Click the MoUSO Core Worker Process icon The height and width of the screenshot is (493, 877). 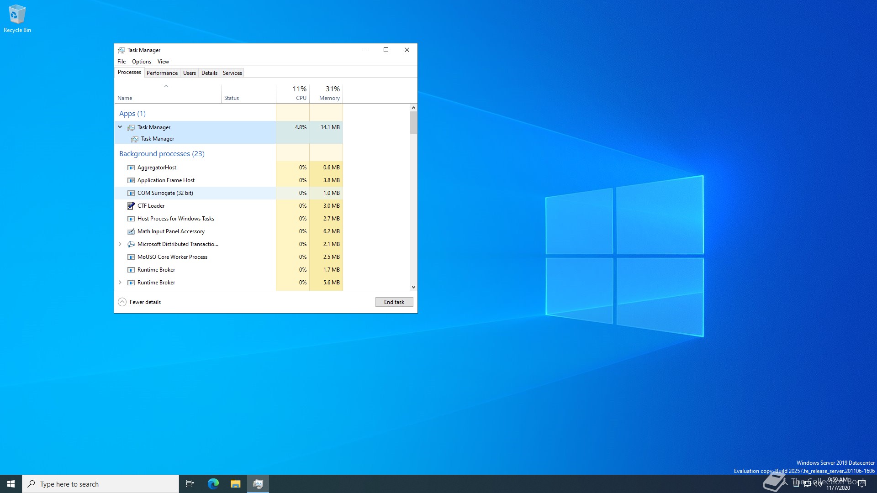point(131,257)
